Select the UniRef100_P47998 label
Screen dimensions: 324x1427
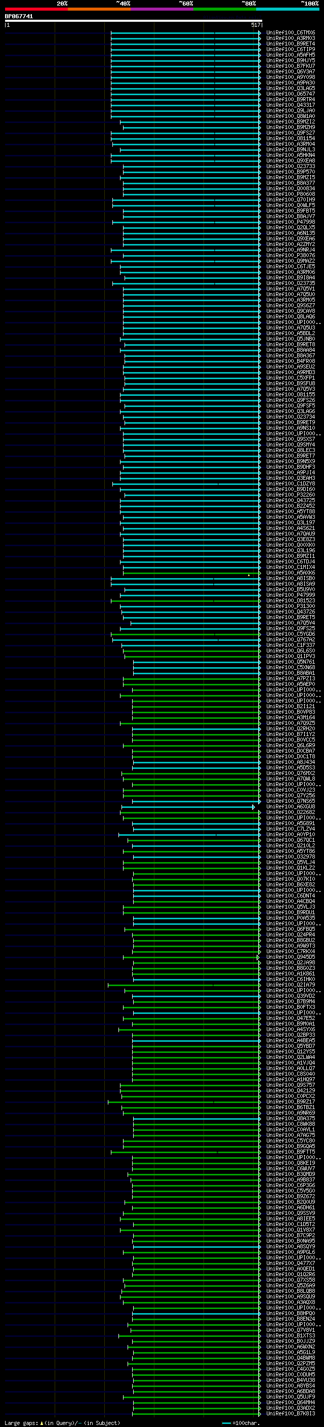tap(290, 222)
